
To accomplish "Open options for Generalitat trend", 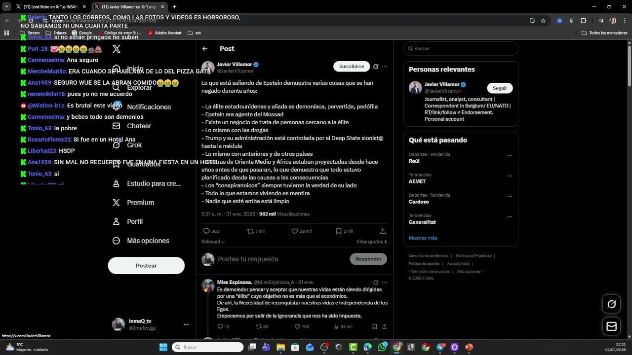I will (x=510, y=217).
